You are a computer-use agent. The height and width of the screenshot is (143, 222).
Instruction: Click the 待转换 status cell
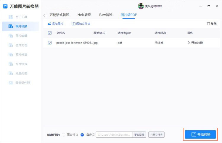[x=159, y=43]
